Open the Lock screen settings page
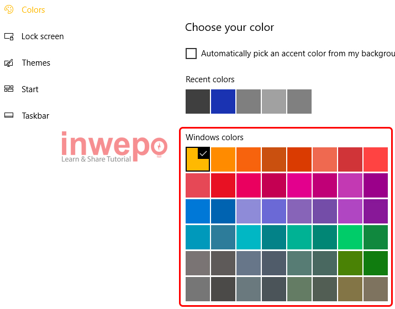 pos(43,36)
